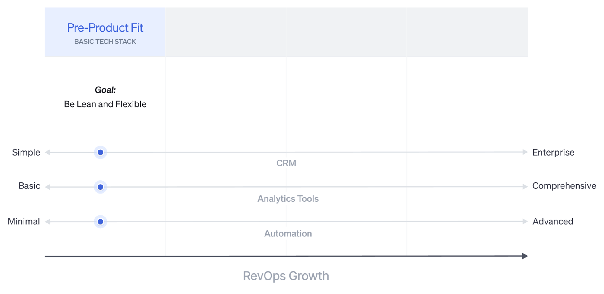Image resolution: width=604 pixels, height=294 pixels.
Task: Click the Analytics Tools slider blue dot
Action: coord(101,187)
